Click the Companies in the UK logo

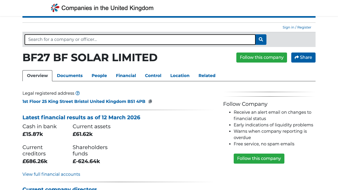click(102, 8)
